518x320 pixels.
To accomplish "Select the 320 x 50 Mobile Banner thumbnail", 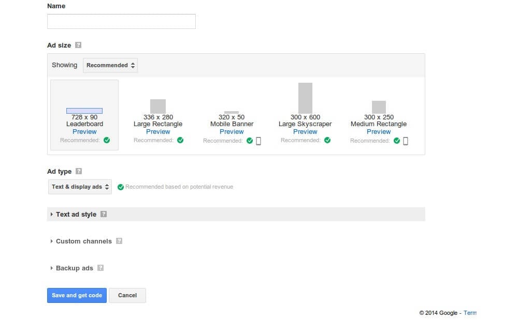I will pyautogui.click(x=231, y=112).
